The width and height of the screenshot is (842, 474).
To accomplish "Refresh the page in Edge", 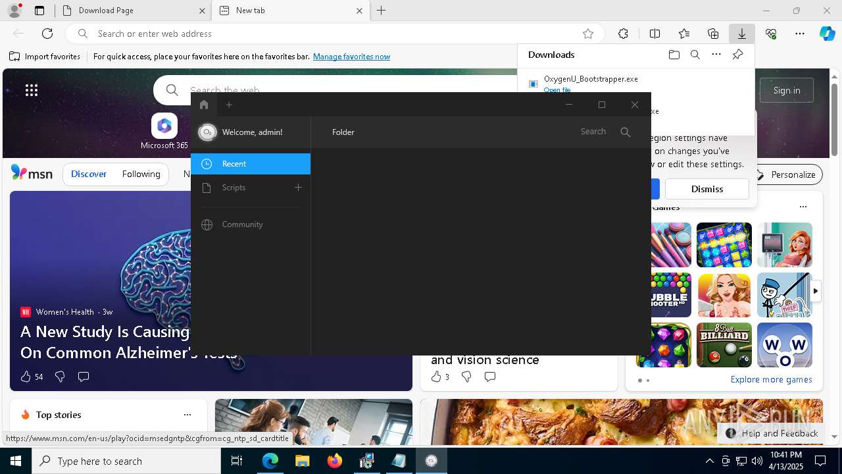I will click(x=47, y=34).
